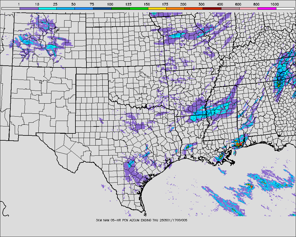Select the dark green legend segment
296x237 pixels.
121,9
